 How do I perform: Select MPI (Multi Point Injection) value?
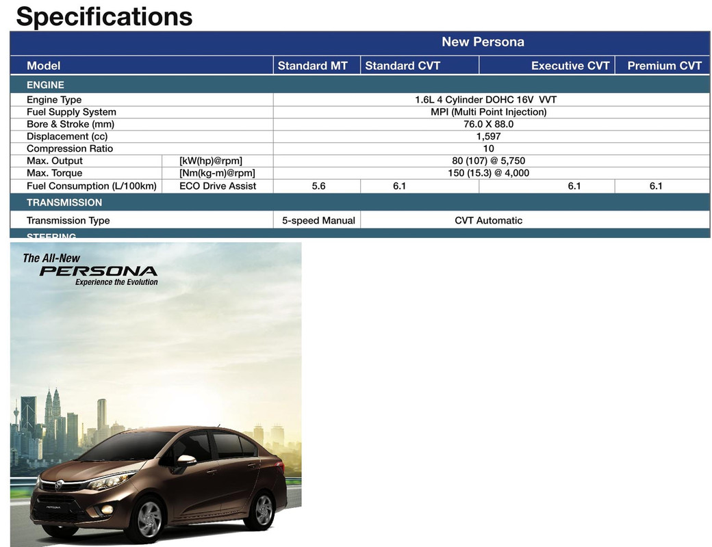[489, 112]
